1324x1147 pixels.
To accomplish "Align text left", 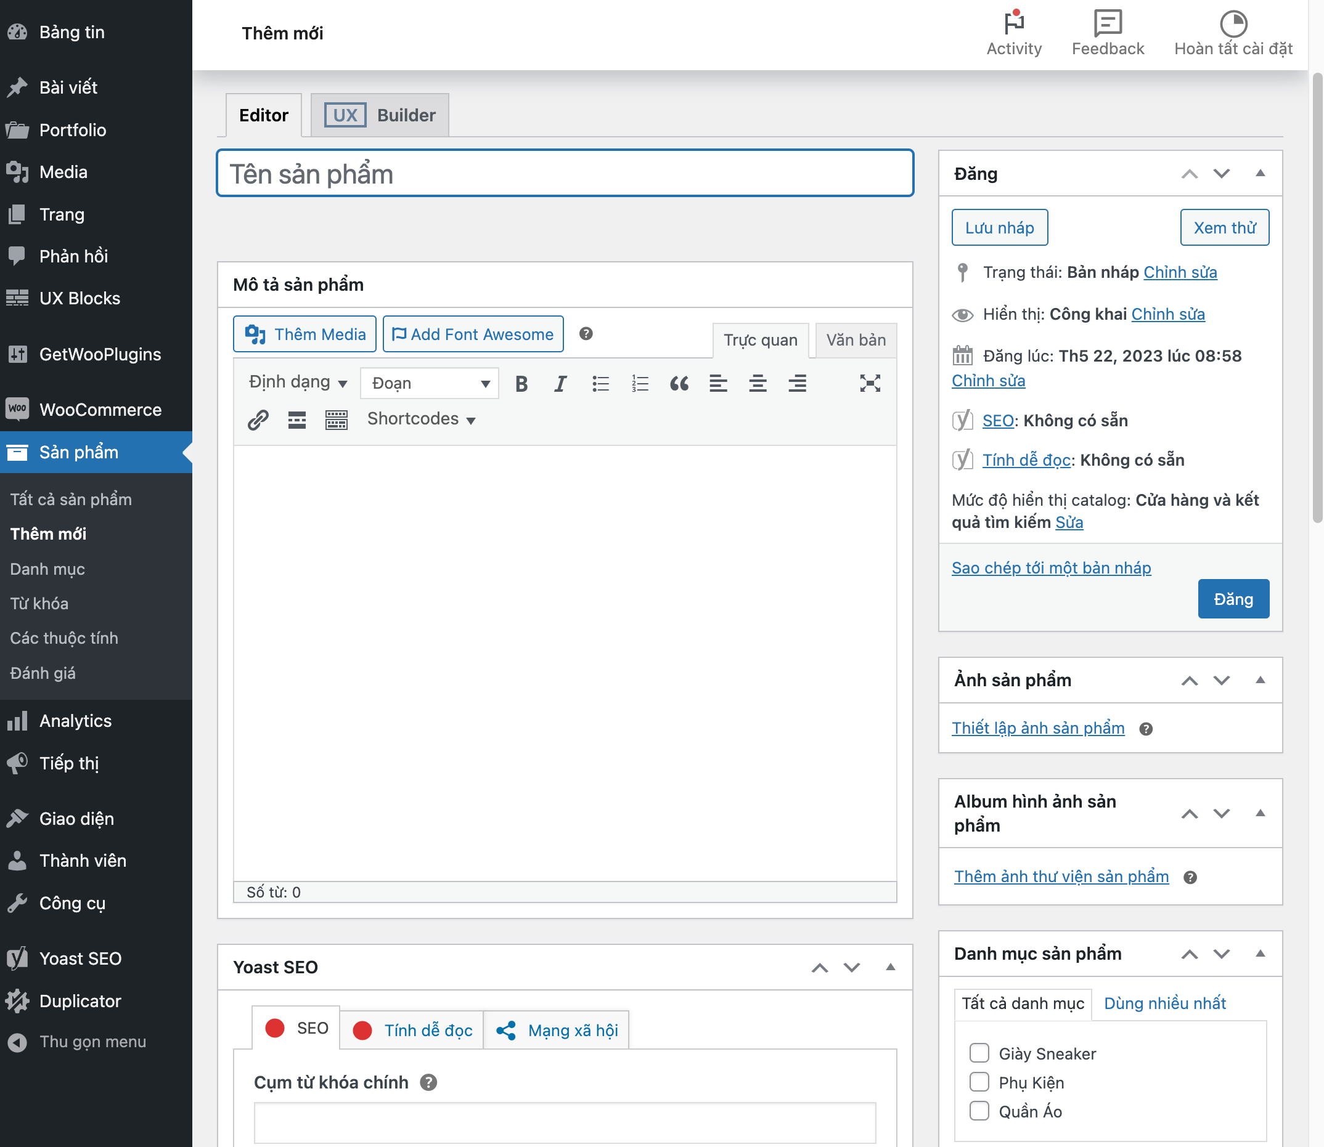I will 718,383.
